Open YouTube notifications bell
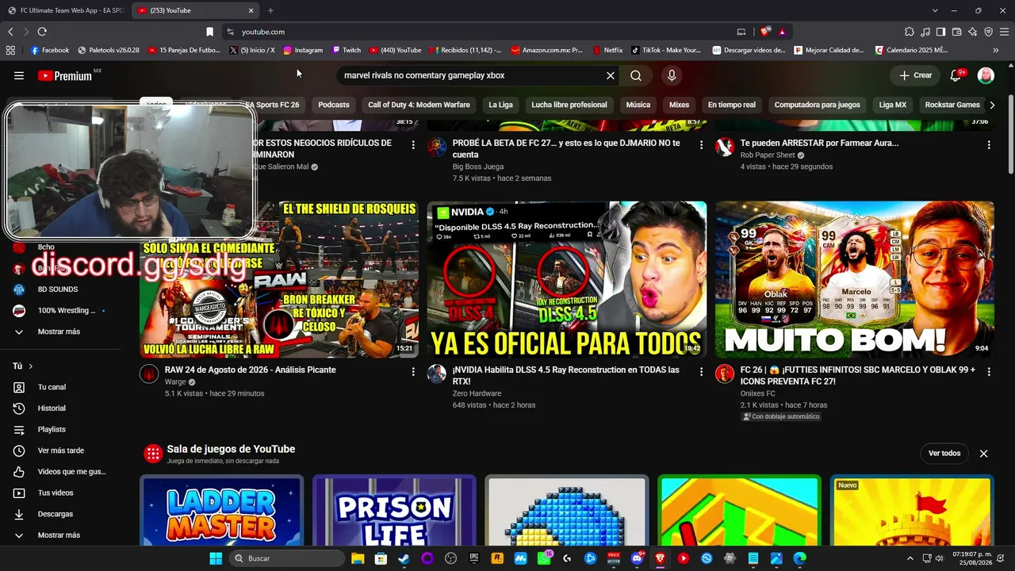 coord(956,75)
